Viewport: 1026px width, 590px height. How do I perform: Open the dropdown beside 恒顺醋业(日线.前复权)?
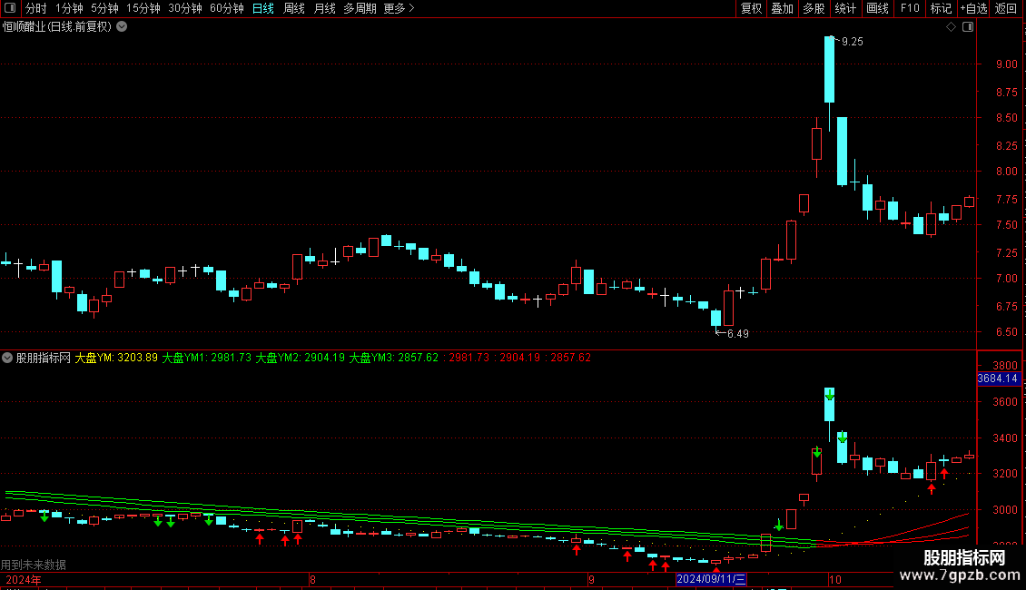(x=122, y=27)
